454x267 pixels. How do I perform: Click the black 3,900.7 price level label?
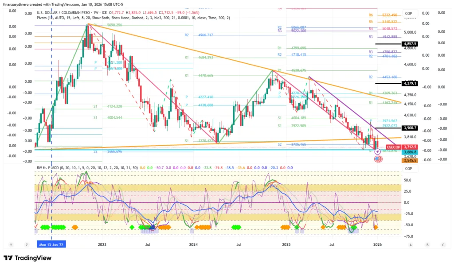[409, 128]
